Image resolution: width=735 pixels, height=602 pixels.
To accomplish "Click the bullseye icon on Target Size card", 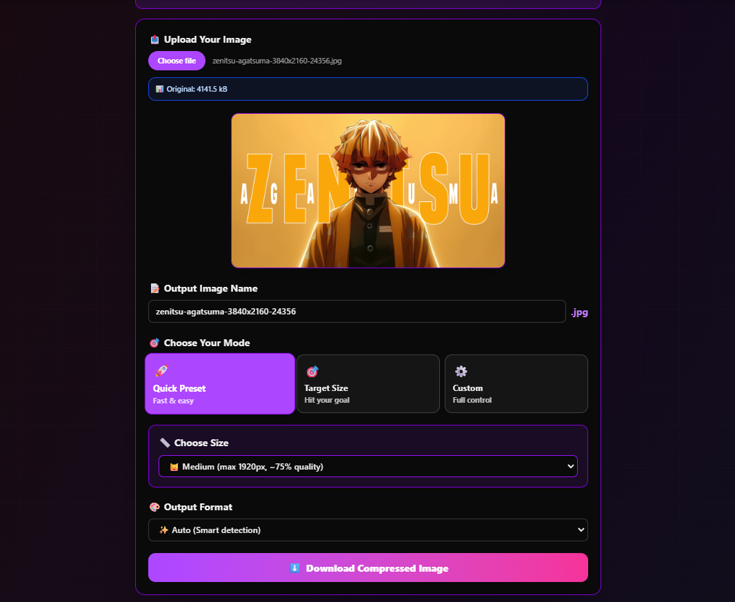I will click(312, 372).
